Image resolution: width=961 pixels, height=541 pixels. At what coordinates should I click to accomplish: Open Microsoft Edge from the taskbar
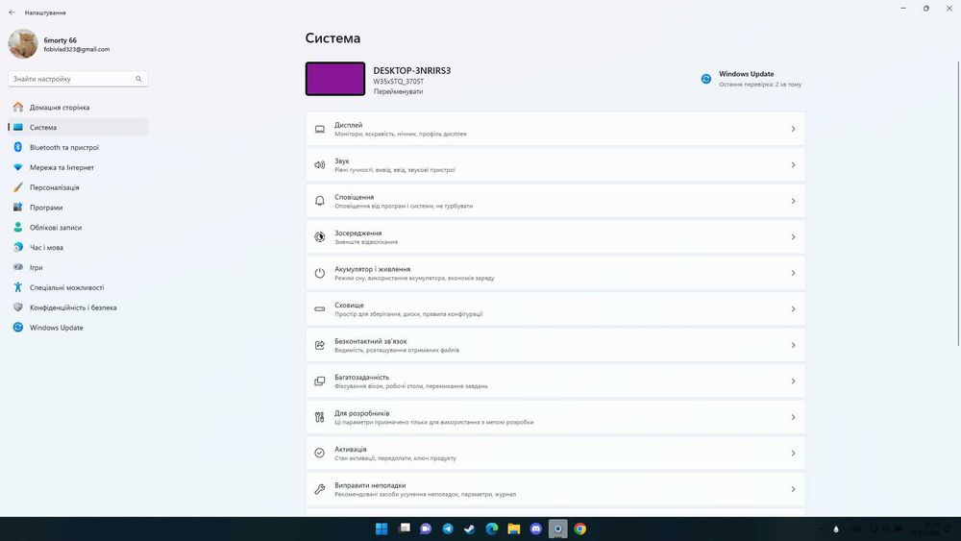point(492,529)
